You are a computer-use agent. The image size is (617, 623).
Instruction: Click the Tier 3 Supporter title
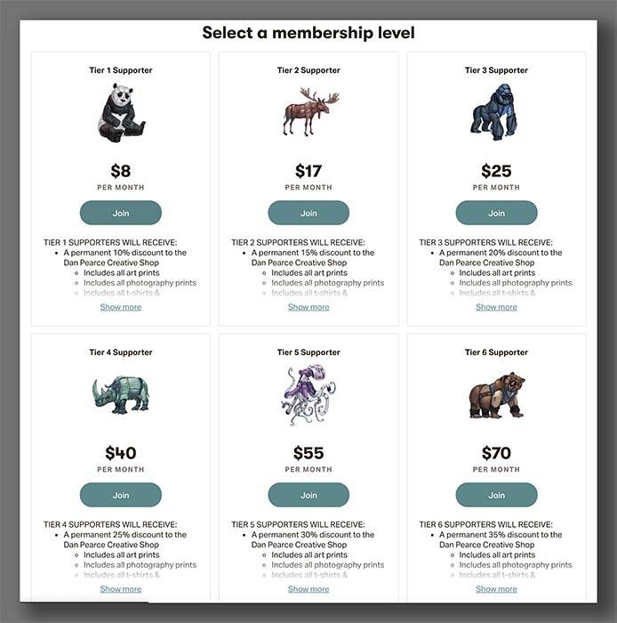(496, 70)
